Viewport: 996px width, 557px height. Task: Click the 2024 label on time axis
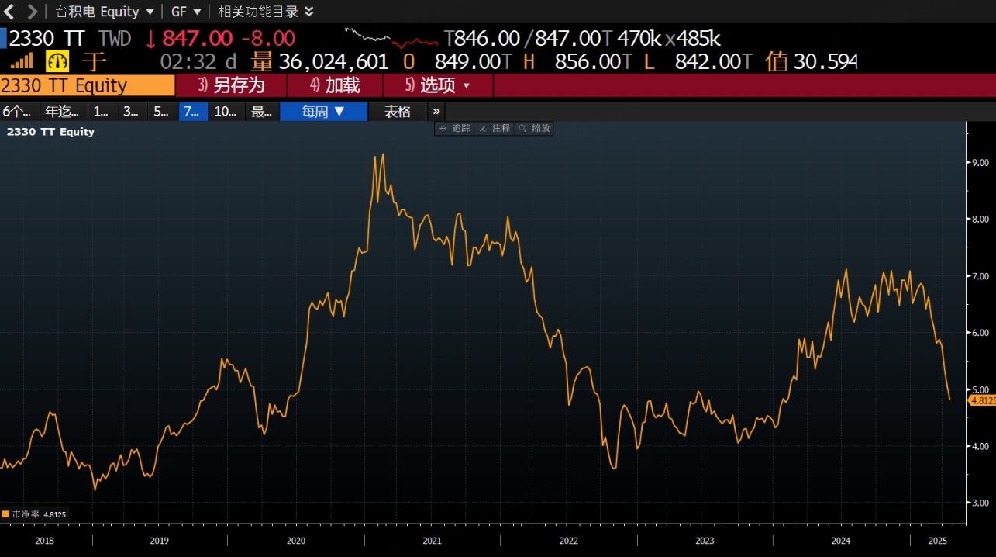coord(840,541)
